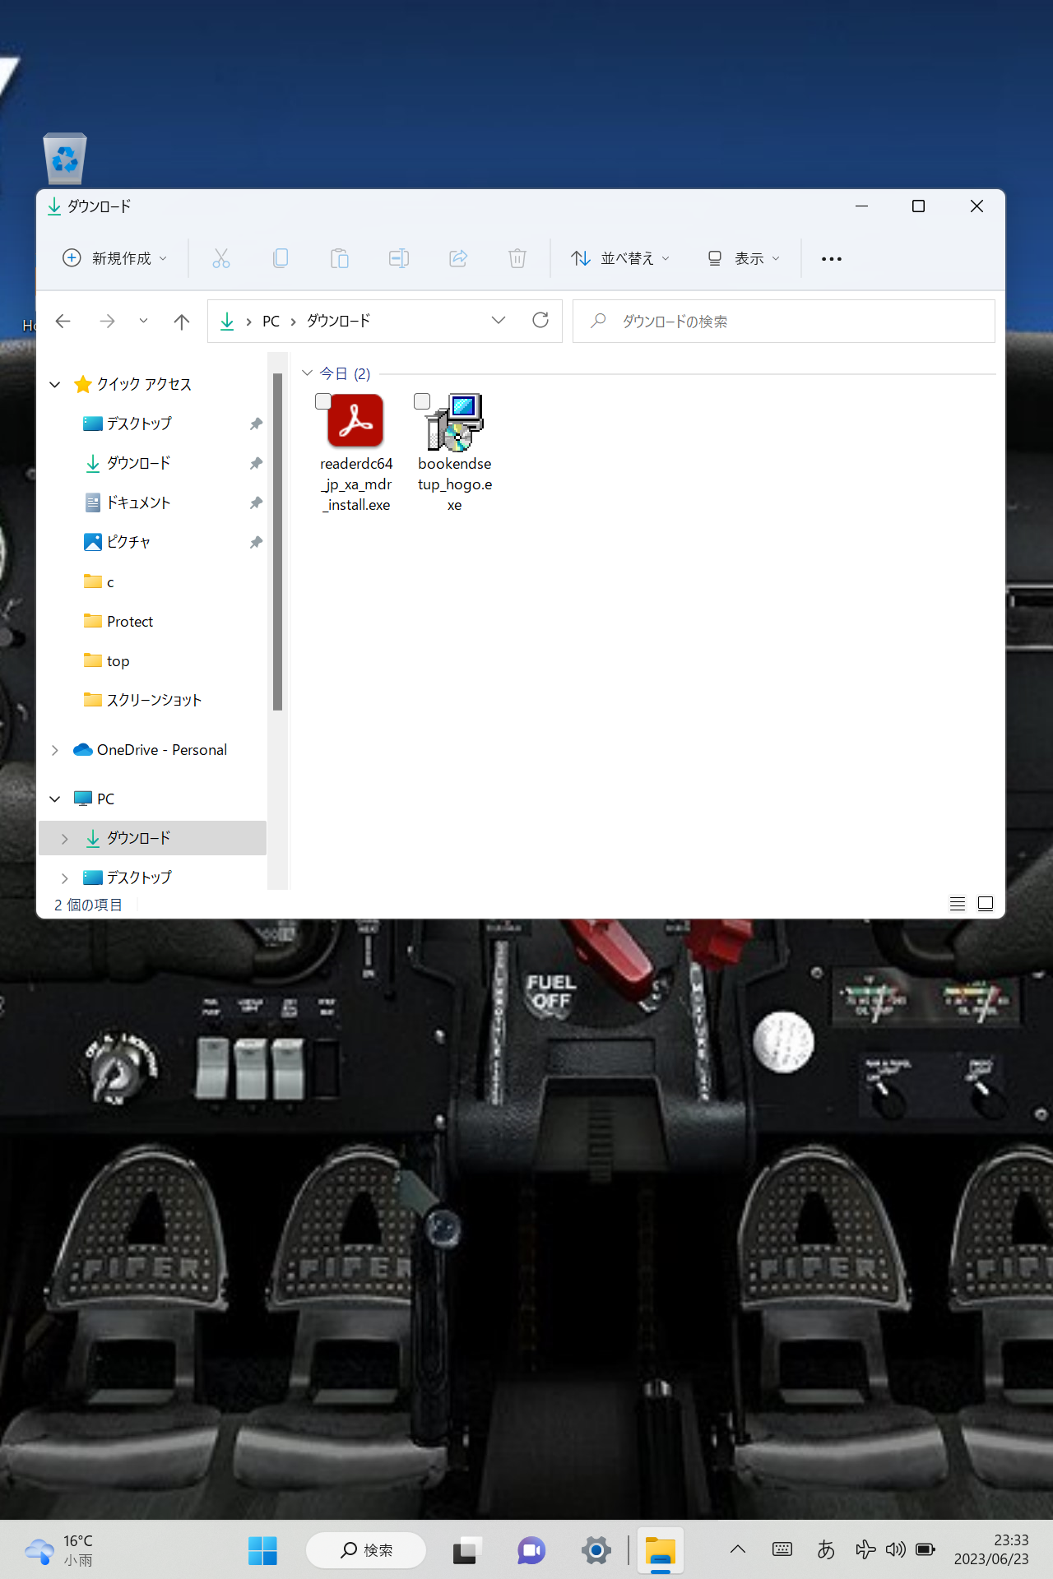The height and width of the screenshot is (1579, 1053).
Task: Select the readerdc64 installer file icon
Action: click(x=355, y=421)
